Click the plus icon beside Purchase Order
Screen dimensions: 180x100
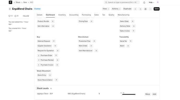click(56, 55)
